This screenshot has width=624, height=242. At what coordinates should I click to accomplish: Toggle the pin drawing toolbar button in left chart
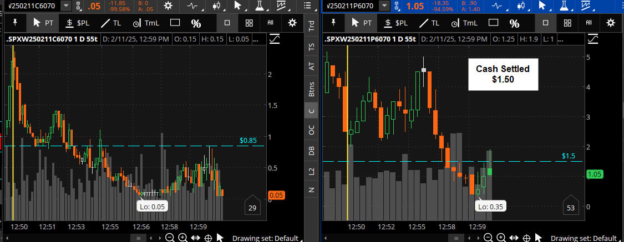click(15, 23)
